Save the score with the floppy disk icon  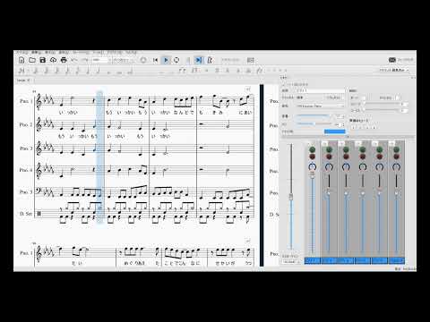[x=43, y=60]
